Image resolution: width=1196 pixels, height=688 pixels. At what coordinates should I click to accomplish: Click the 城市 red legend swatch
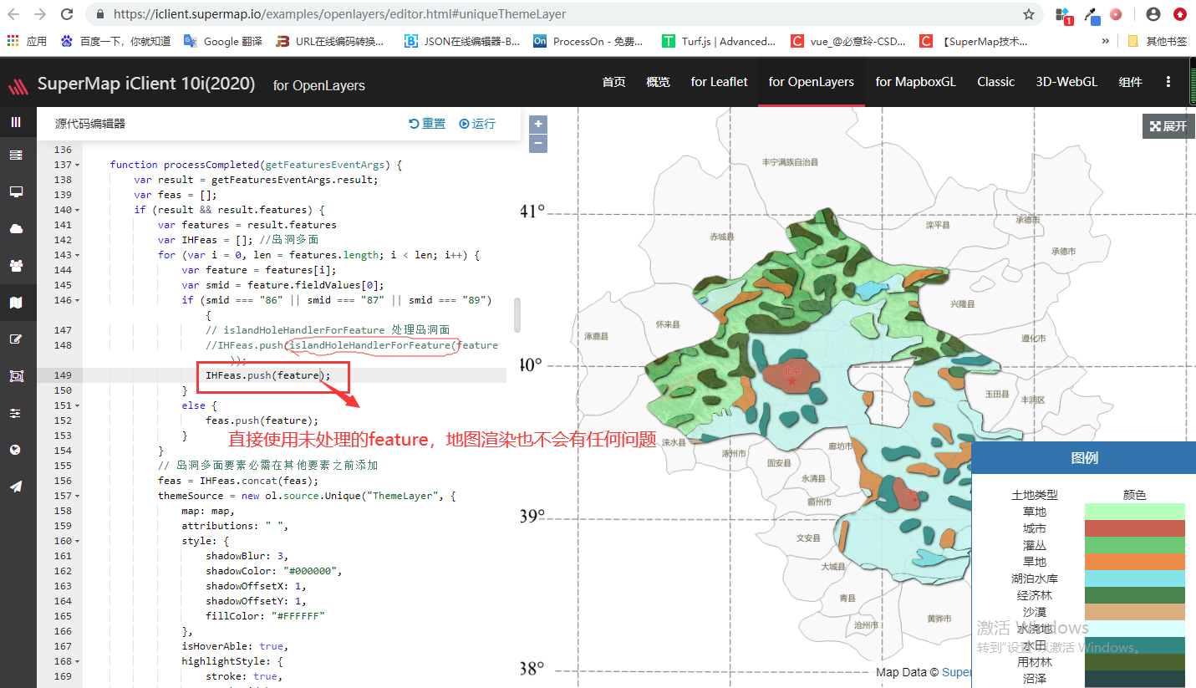[x=1134, y=528]
